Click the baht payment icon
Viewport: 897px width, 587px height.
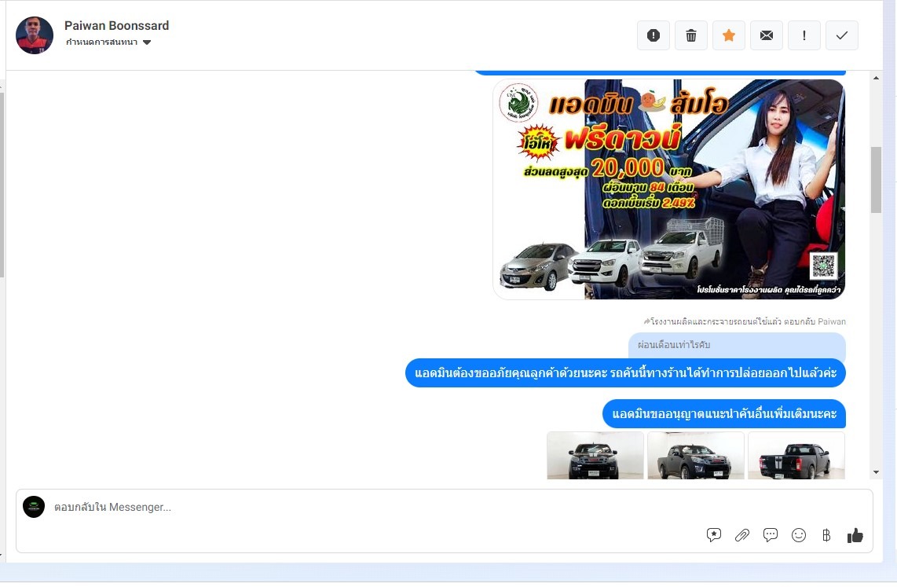tap(826, 535)
